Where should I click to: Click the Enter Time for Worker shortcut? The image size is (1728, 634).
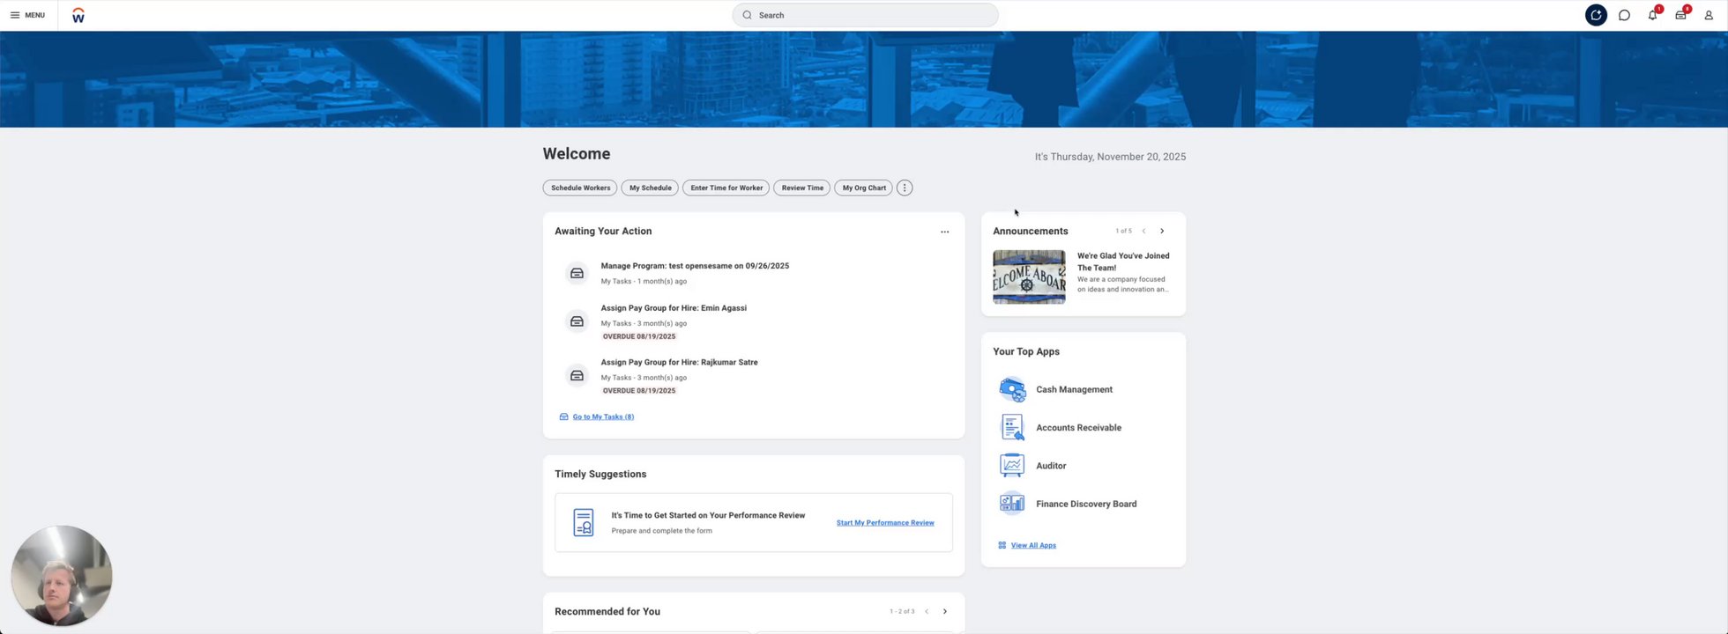pyautogui.click(x=726, y=188)
